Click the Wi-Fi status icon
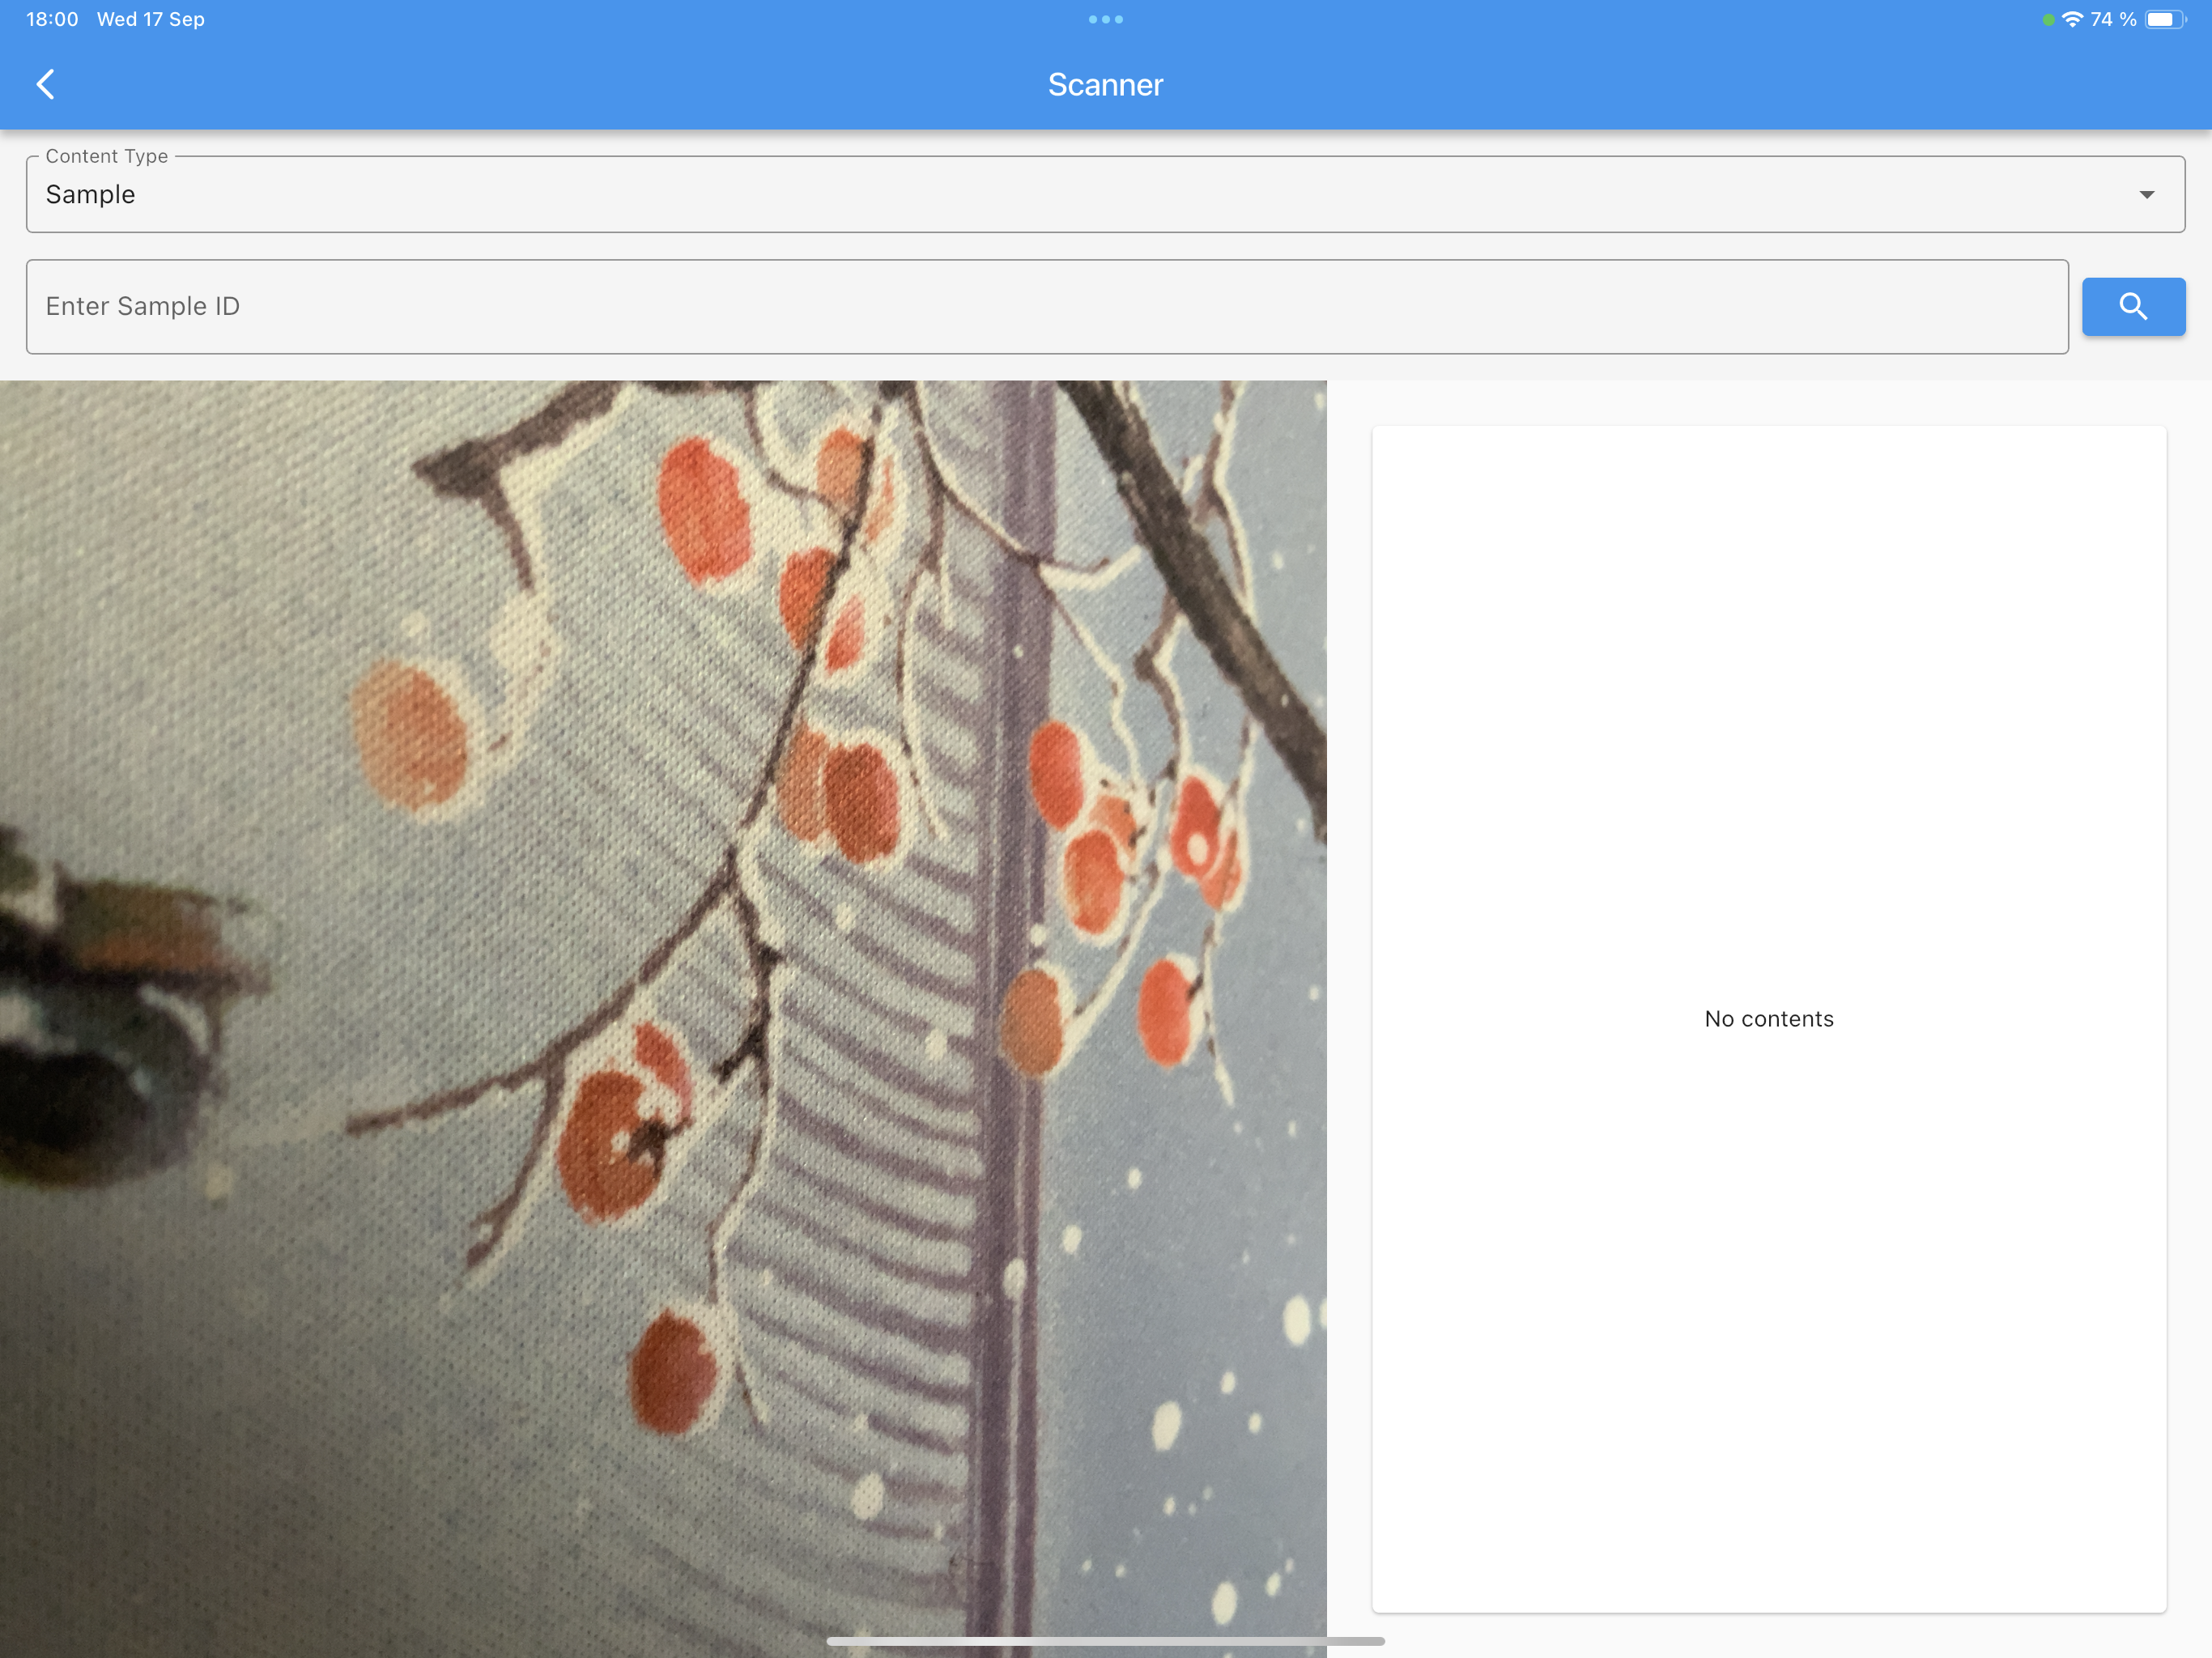Viewport: 2212px width, 1658px height. pyautogui.click(x=2073, y=19)
